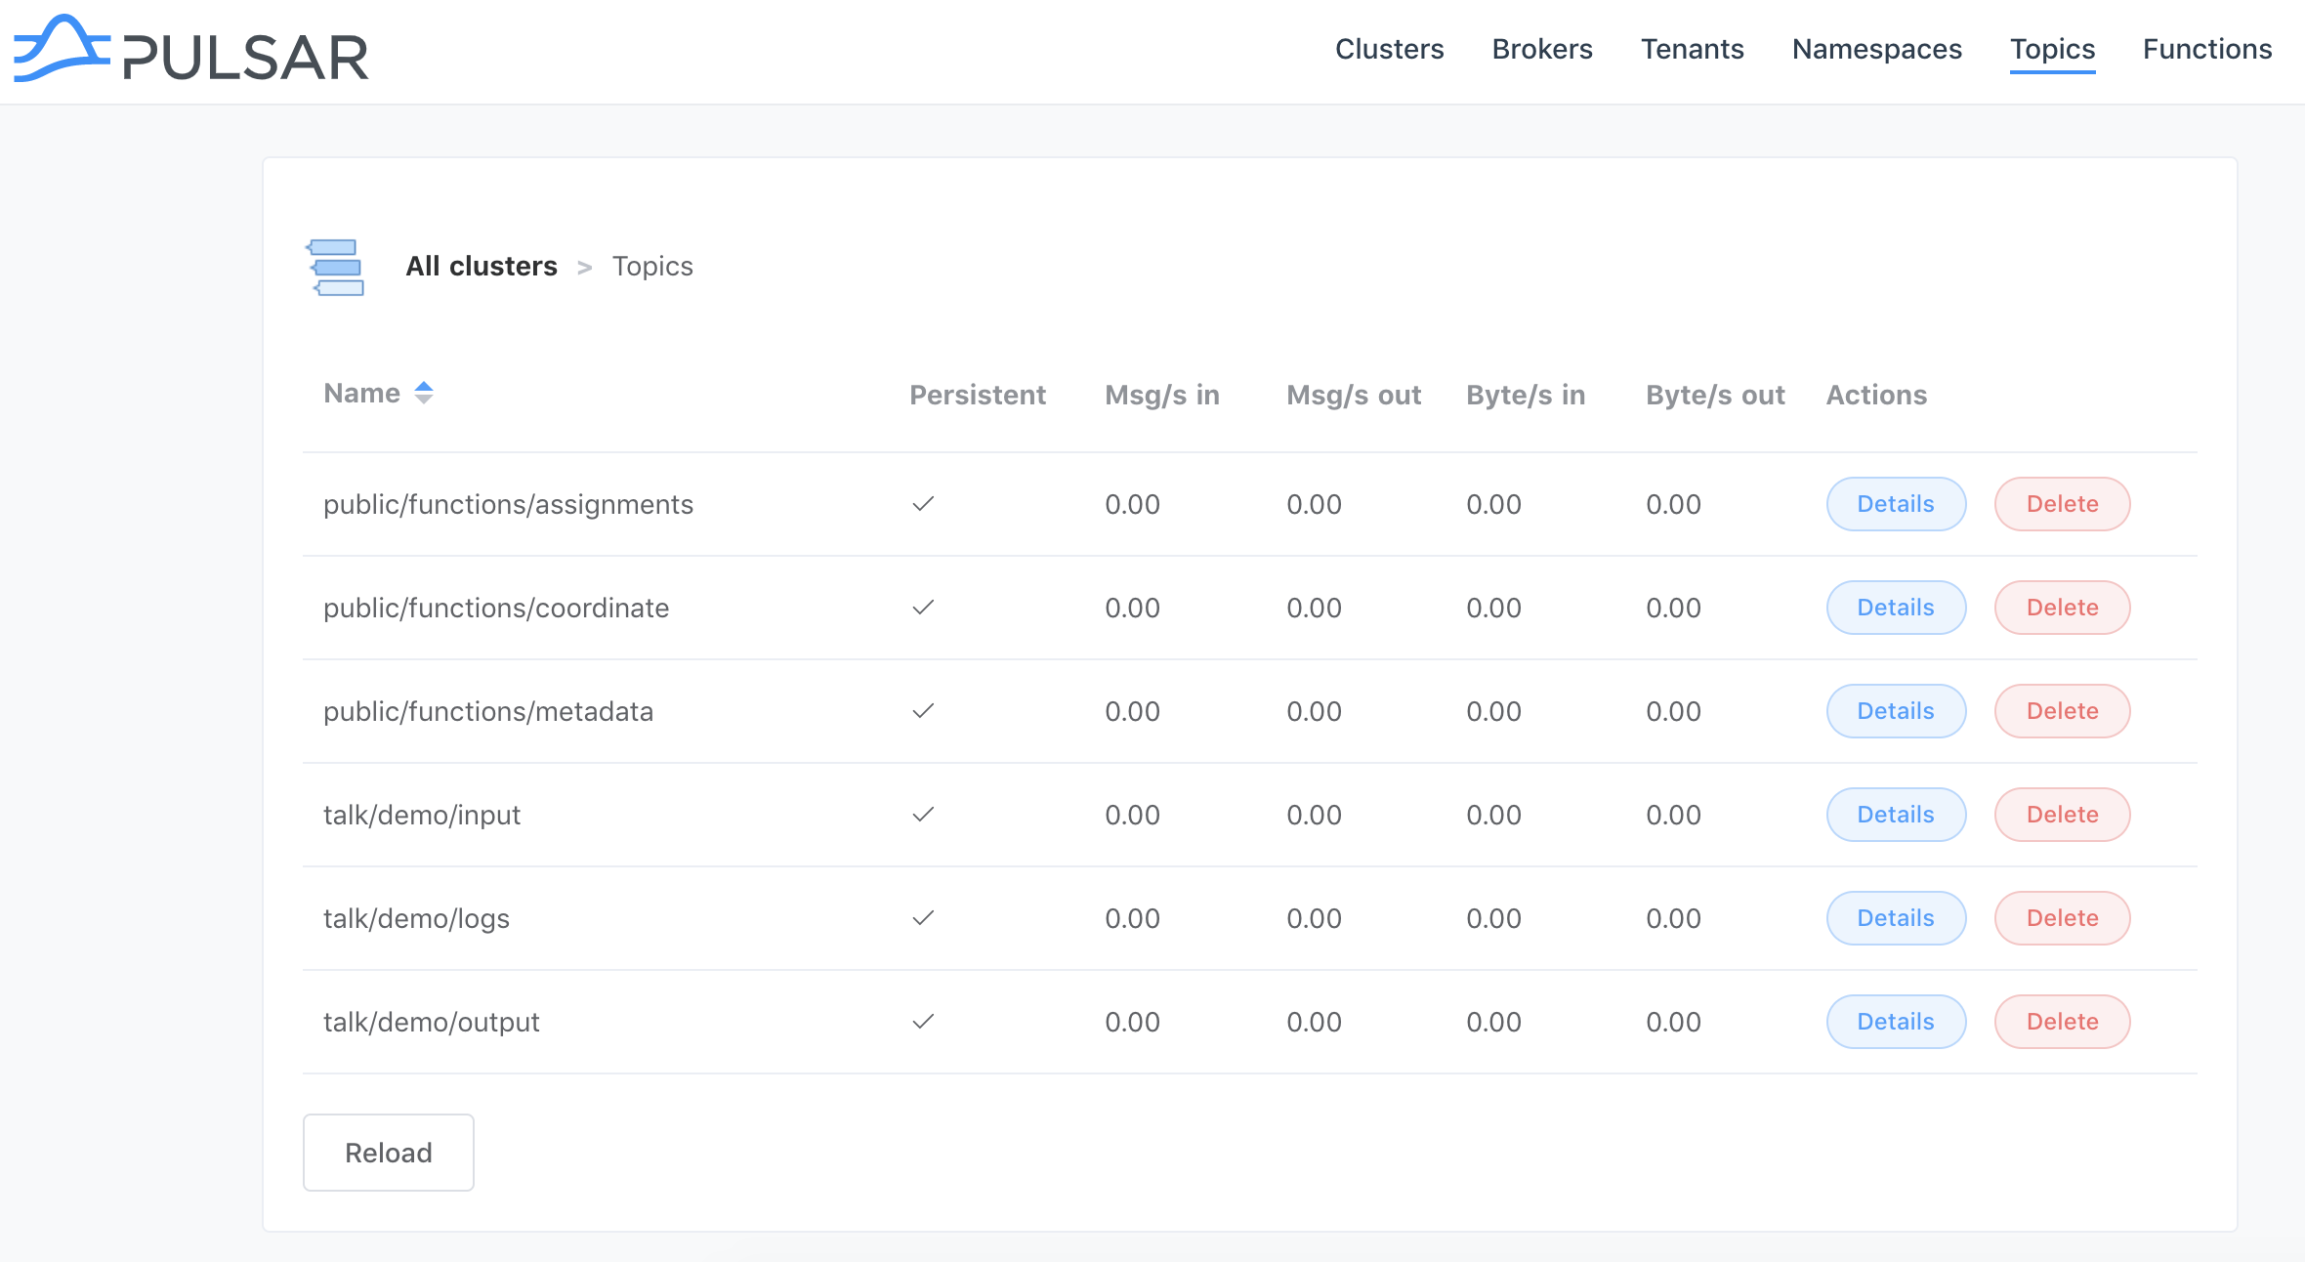The width and height of the screenshot is (2305, 1262).
Task: Switch to the Functions tab
Action: tap(2206, 49)
